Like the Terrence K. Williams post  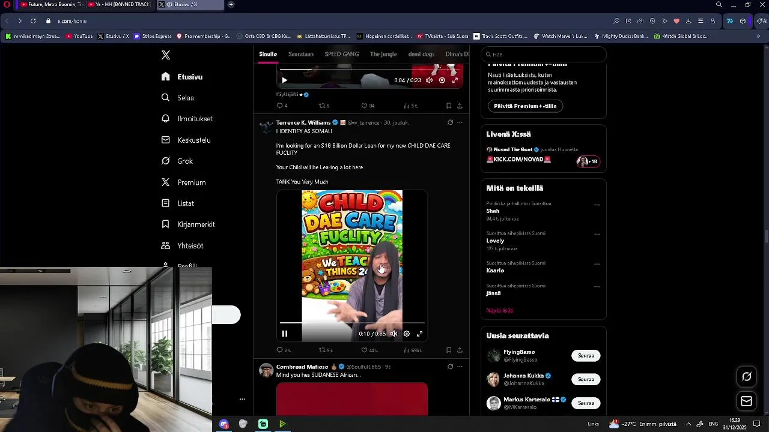point(369,350)
